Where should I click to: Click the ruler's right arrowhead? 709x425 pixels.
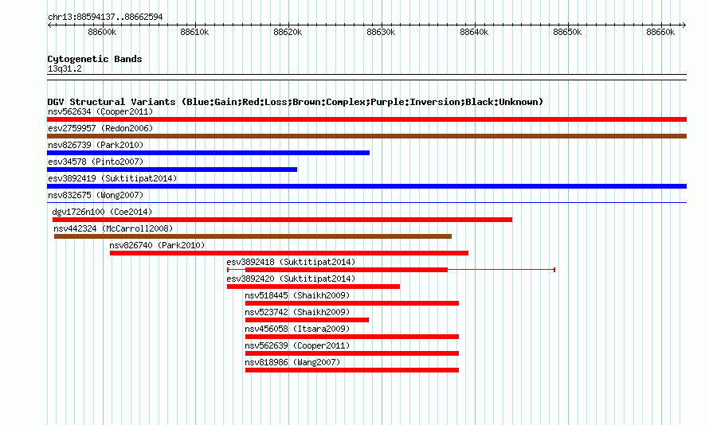click(x=684, y=25)
